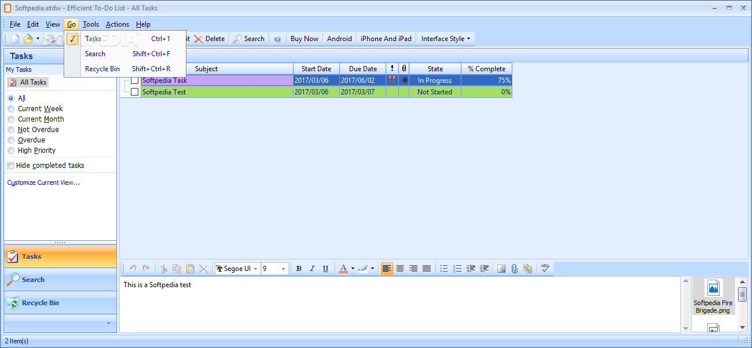
Task: Click the Android toolbar button
Action: [339, 39]
